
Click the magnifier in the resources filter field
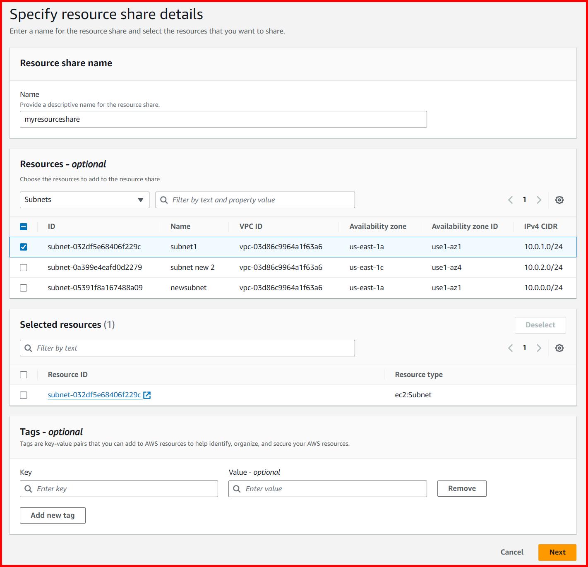click(x=164, y=199)
